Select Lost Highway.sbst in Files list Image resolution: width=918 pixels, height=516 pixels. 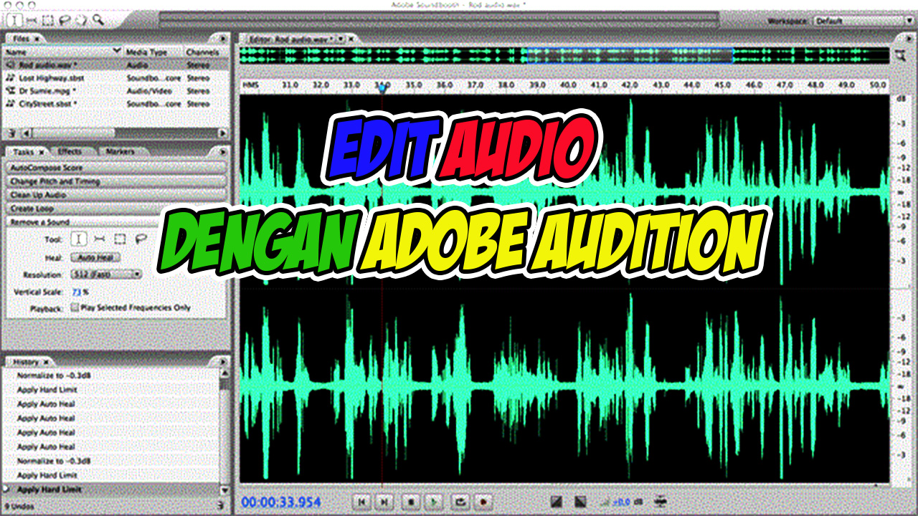[x=117, y=78]
